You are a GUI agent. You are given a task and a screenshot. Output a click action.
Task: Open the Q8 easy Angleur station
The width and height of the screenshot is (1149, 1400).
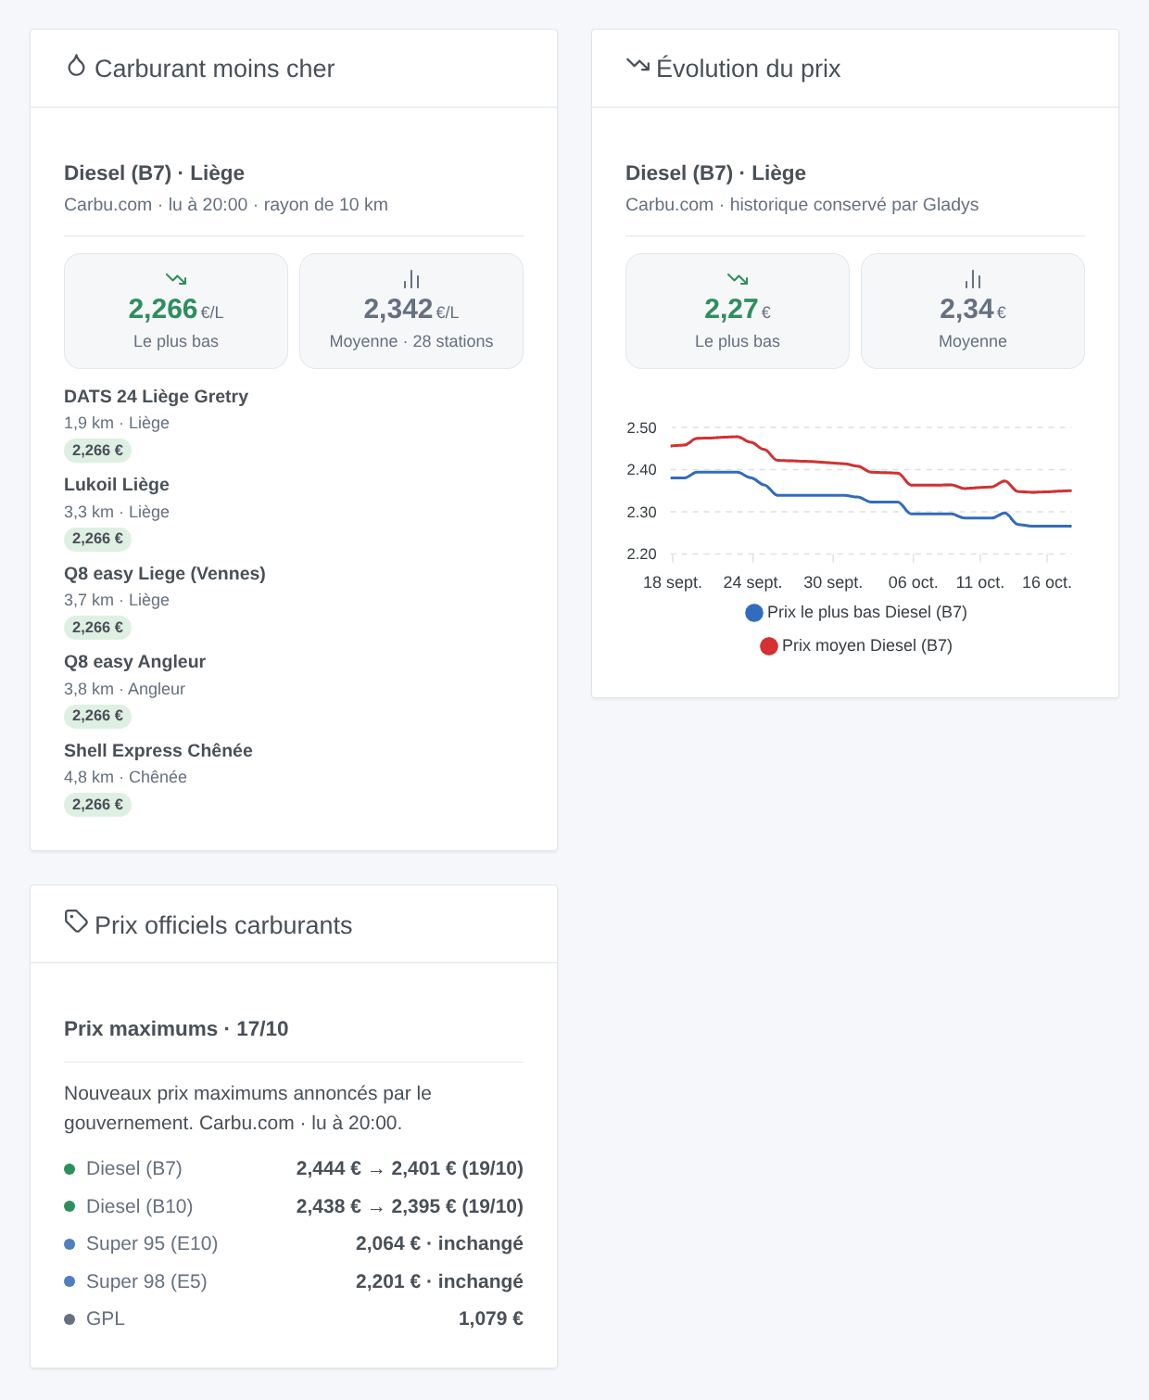coord(134,661)
